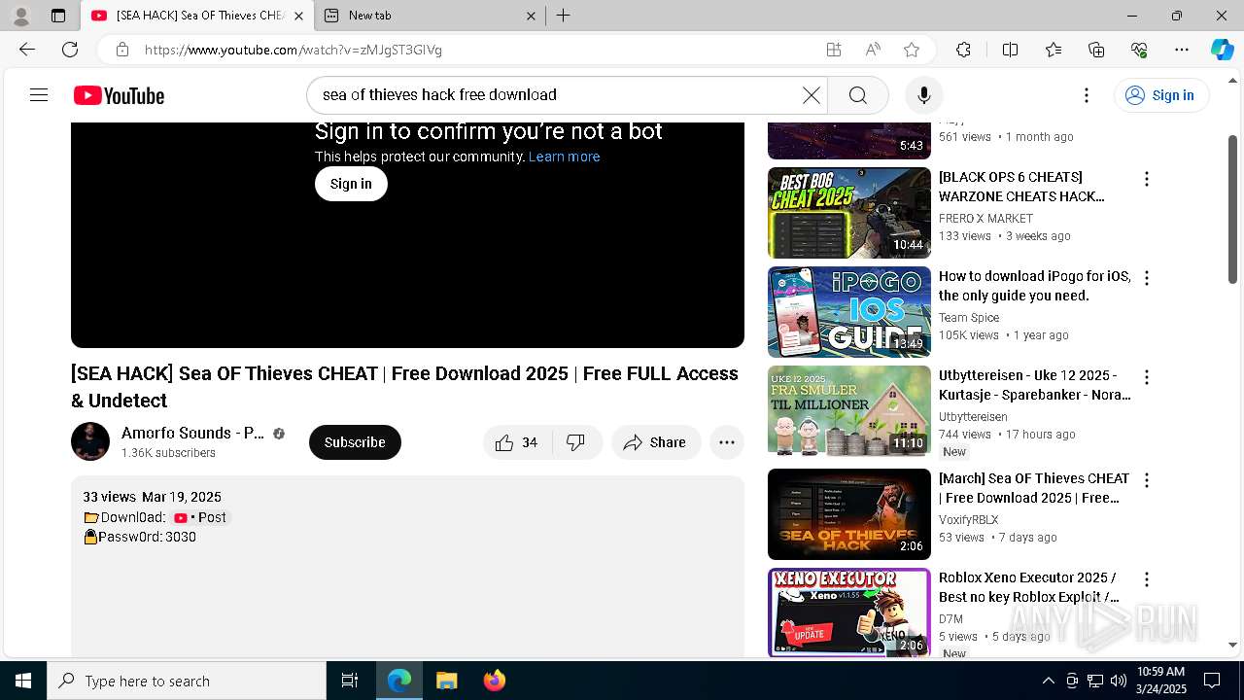The height and width of the screenshot is (700, 1244).
Task: Open VoxifyRBLX channel name
Action: coord(968,520)
